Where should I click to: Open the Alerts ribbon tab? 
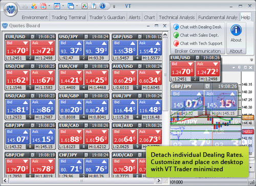point(135,17)
